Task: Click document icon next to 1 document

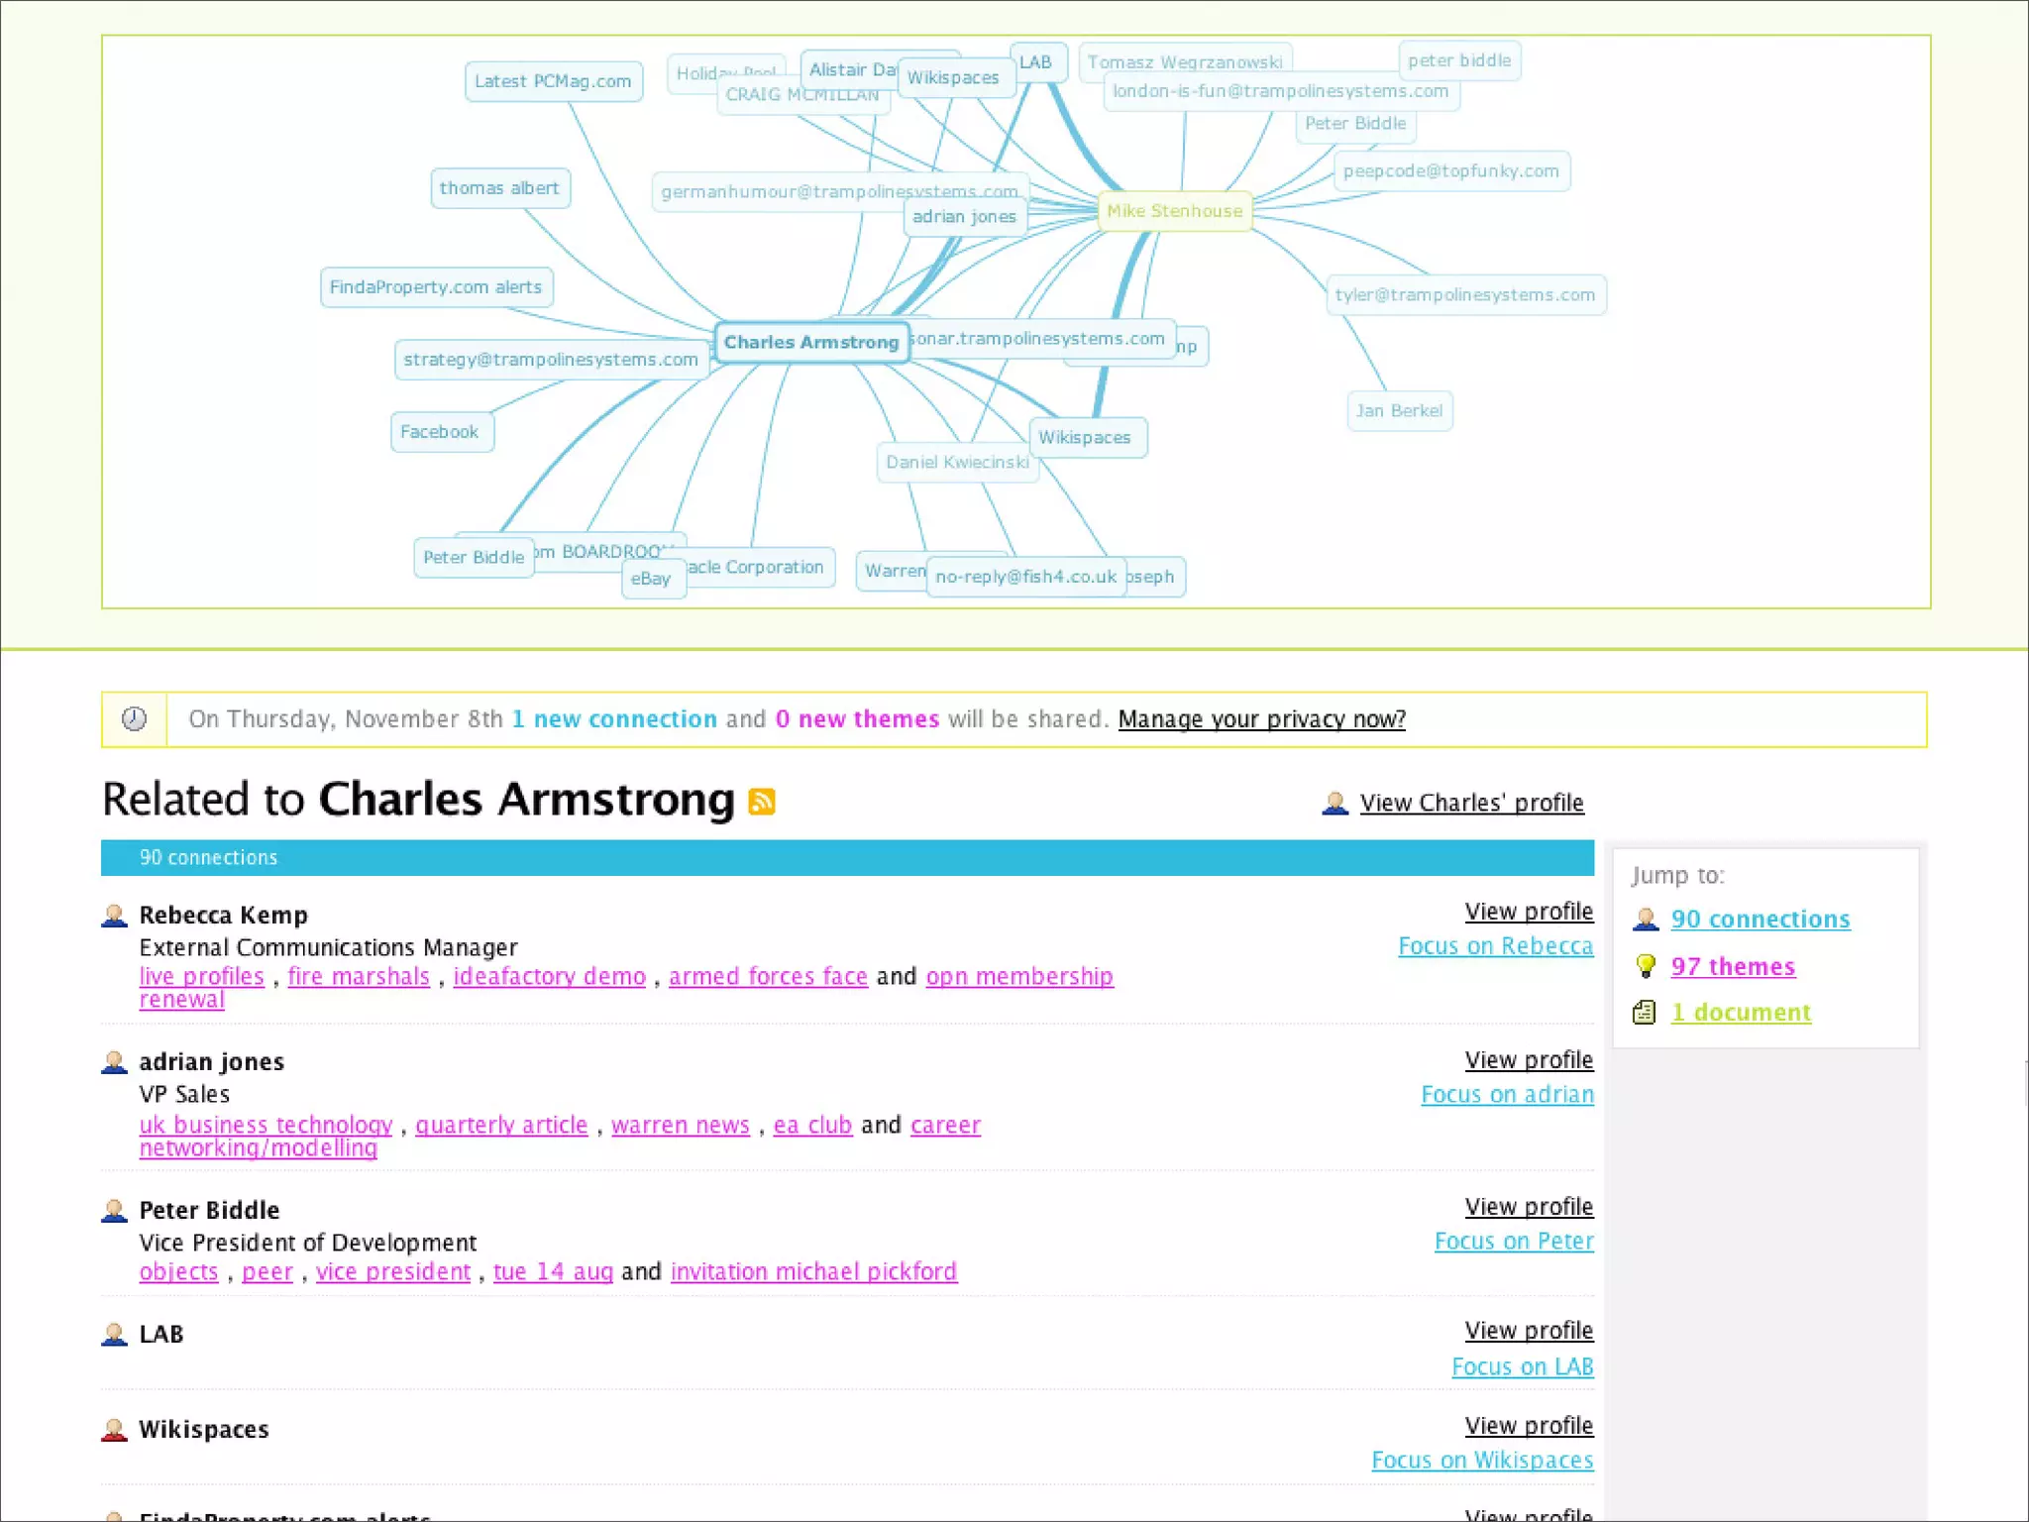Action: point(1645,1013)
